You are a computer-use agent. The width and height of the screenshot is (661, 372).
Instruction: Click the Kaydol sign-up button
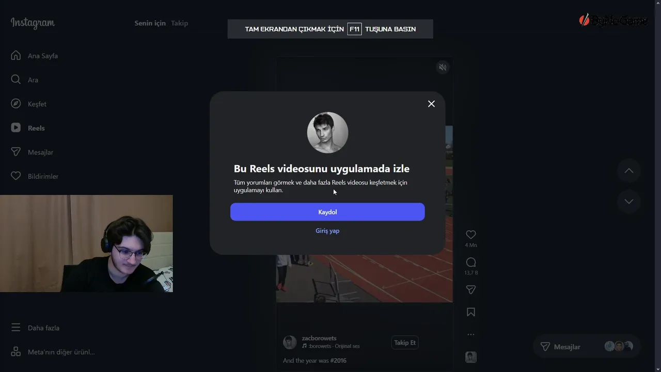(x=327, y=212)
